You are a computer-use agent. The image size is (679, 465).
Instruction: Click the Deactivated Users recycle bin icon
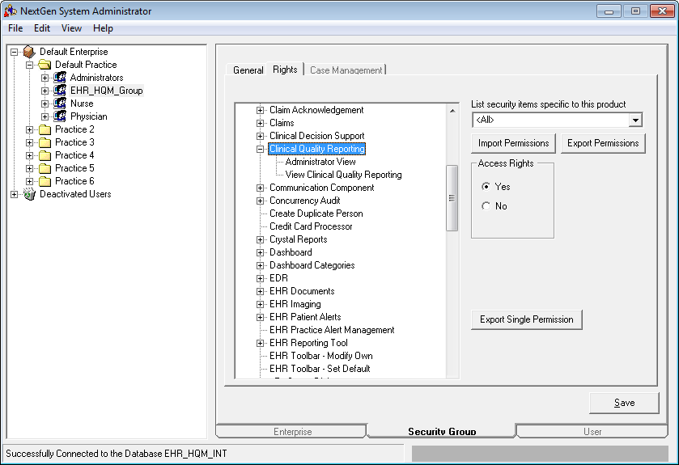(29, 194)
